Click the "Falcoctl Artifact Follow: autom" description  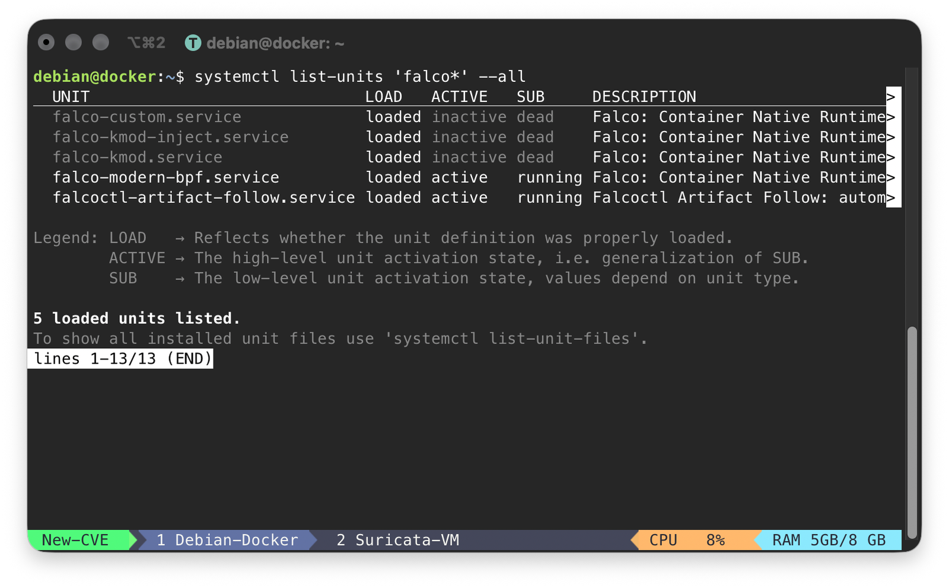[739, 198]
